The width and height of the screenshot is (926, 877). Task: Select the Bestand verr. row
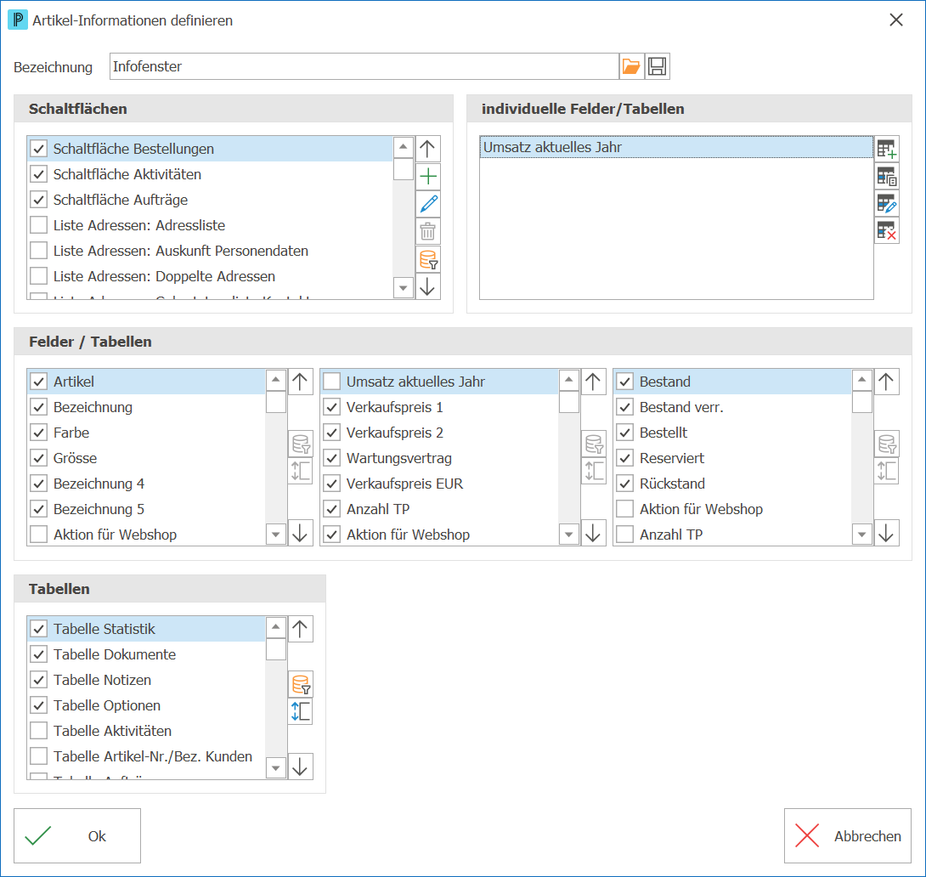(x=733, y=407)
